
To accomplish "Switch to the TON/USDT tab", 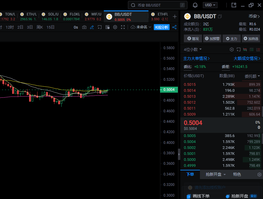I will 7,16.
